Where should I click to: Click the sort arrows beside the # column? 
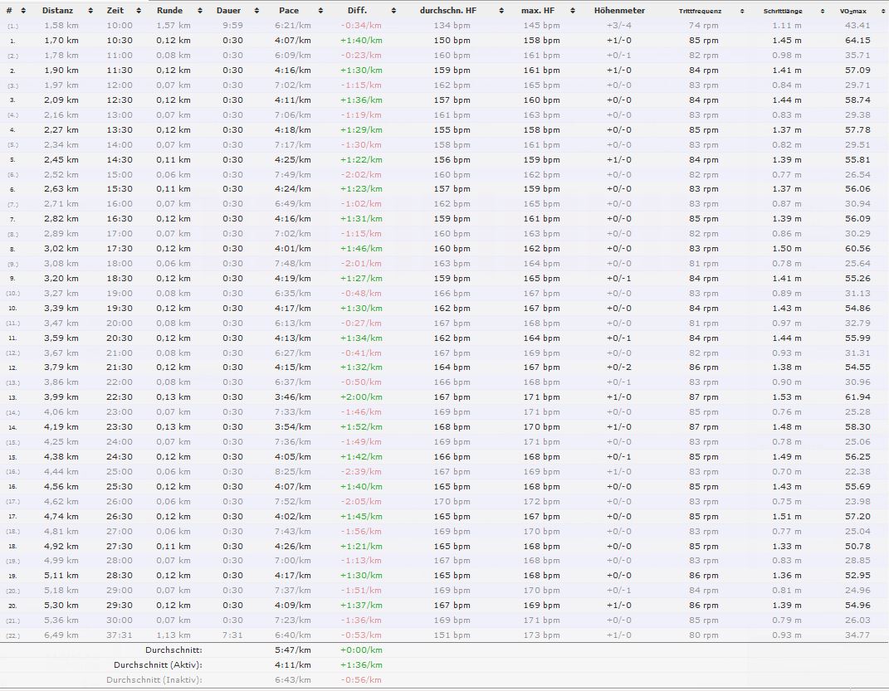[23, 11]
